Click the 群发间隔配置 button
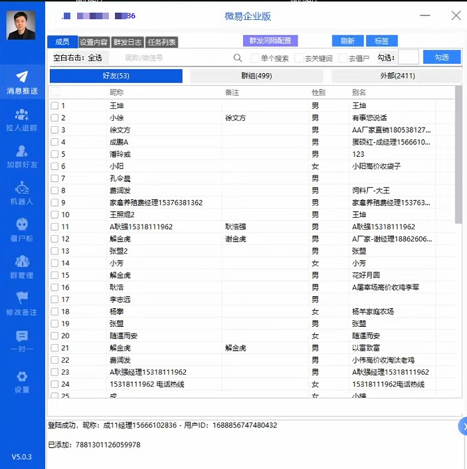This screenshot has height=469, width=467. [x=270, y=41]
